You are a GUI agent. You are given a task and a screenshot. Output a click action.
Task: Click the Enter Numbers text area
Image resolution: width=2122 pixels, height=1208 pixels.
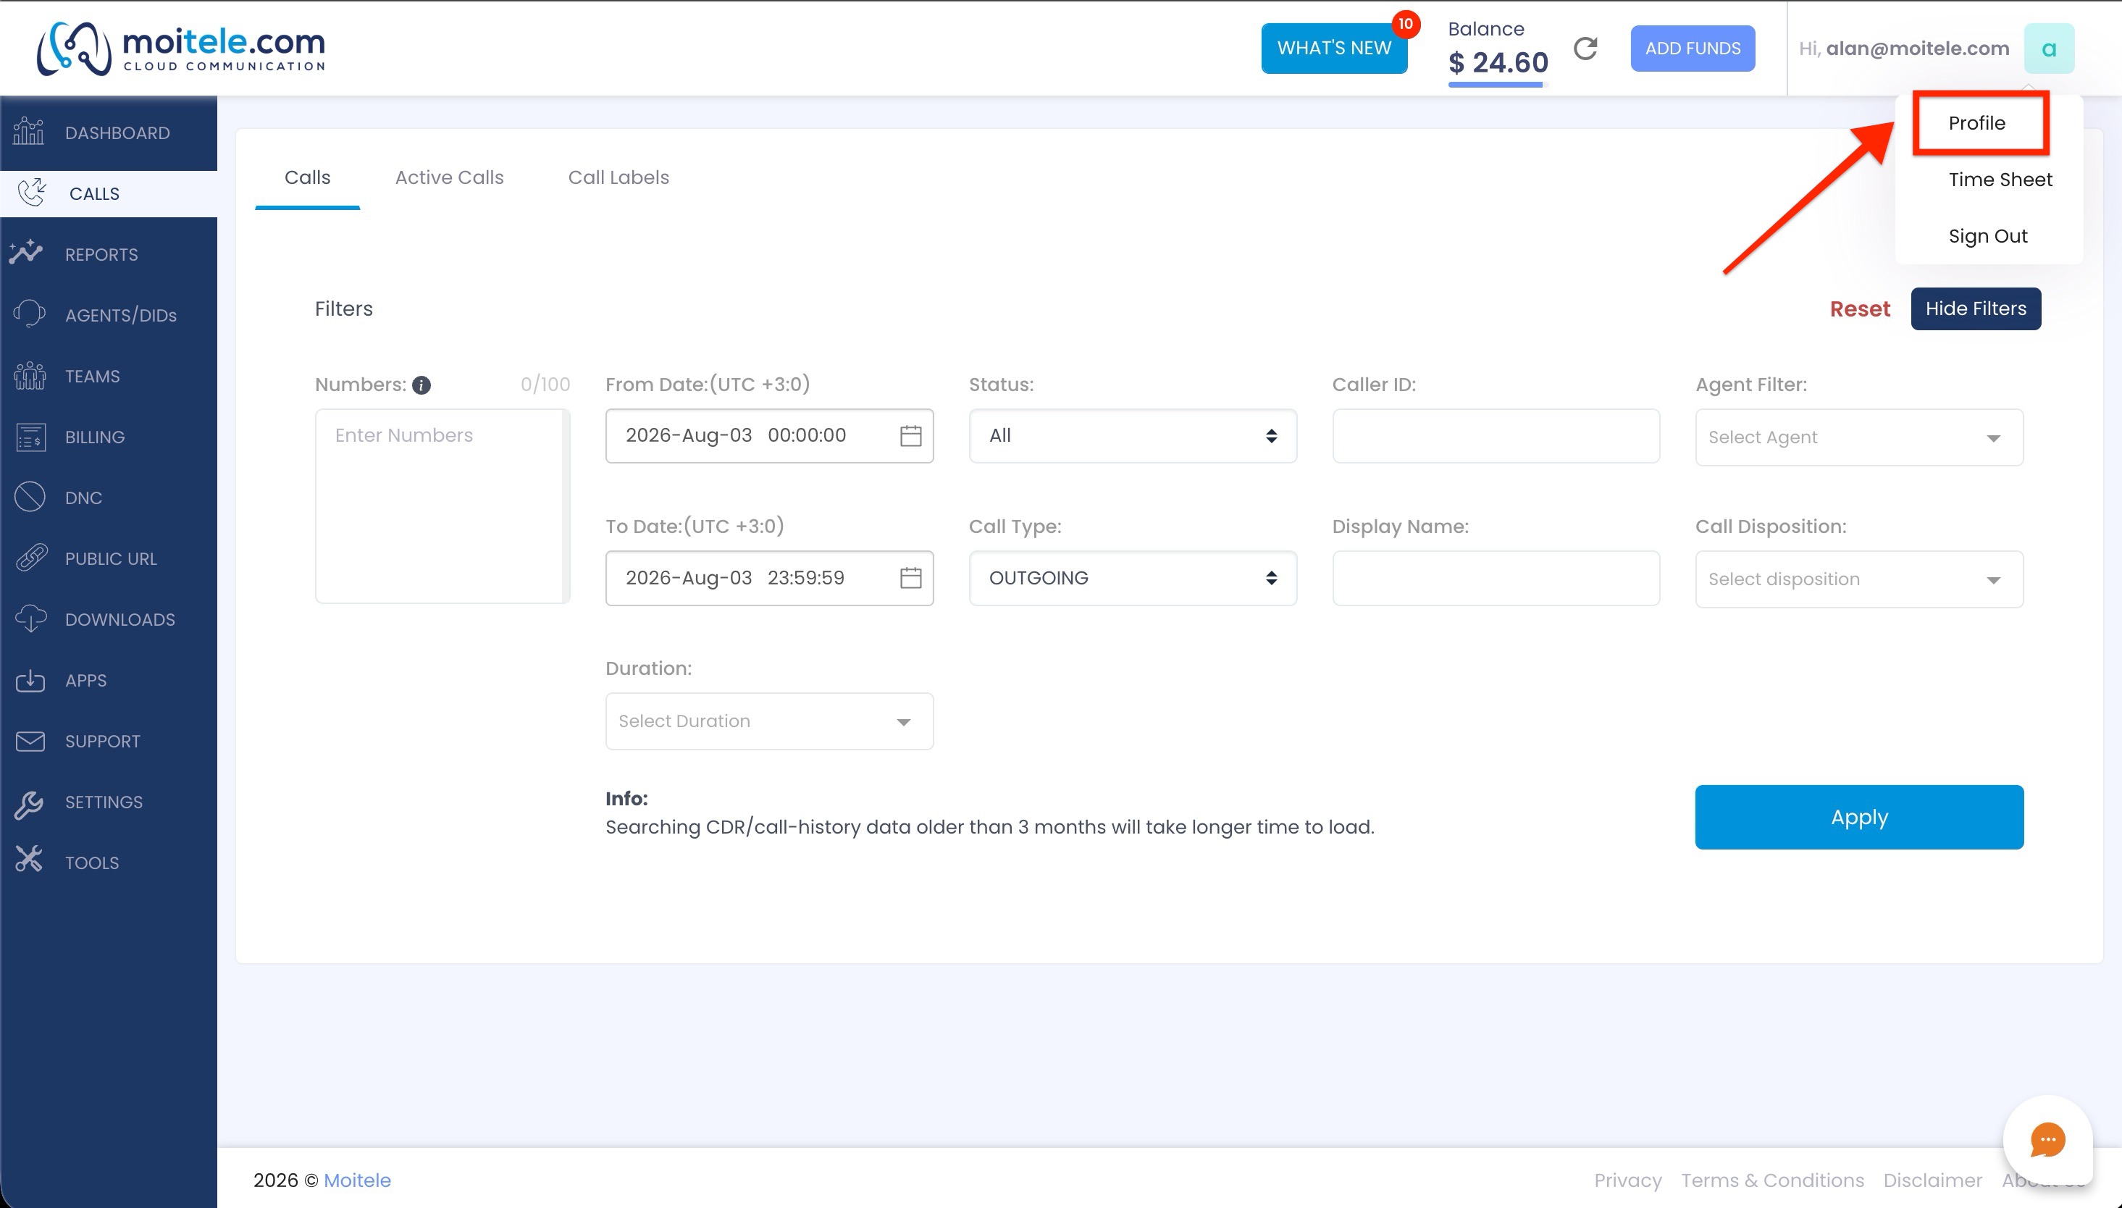coord(443,506)
